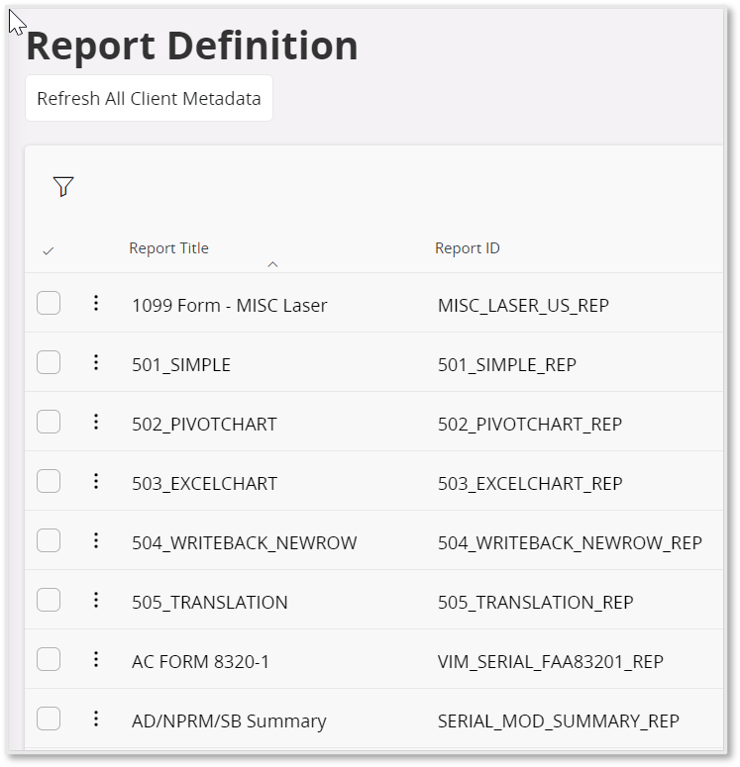740x767 pixels.
Task: Click the sort arrow under Report Title
Action: pyautogui.click(x=272, y=264)
